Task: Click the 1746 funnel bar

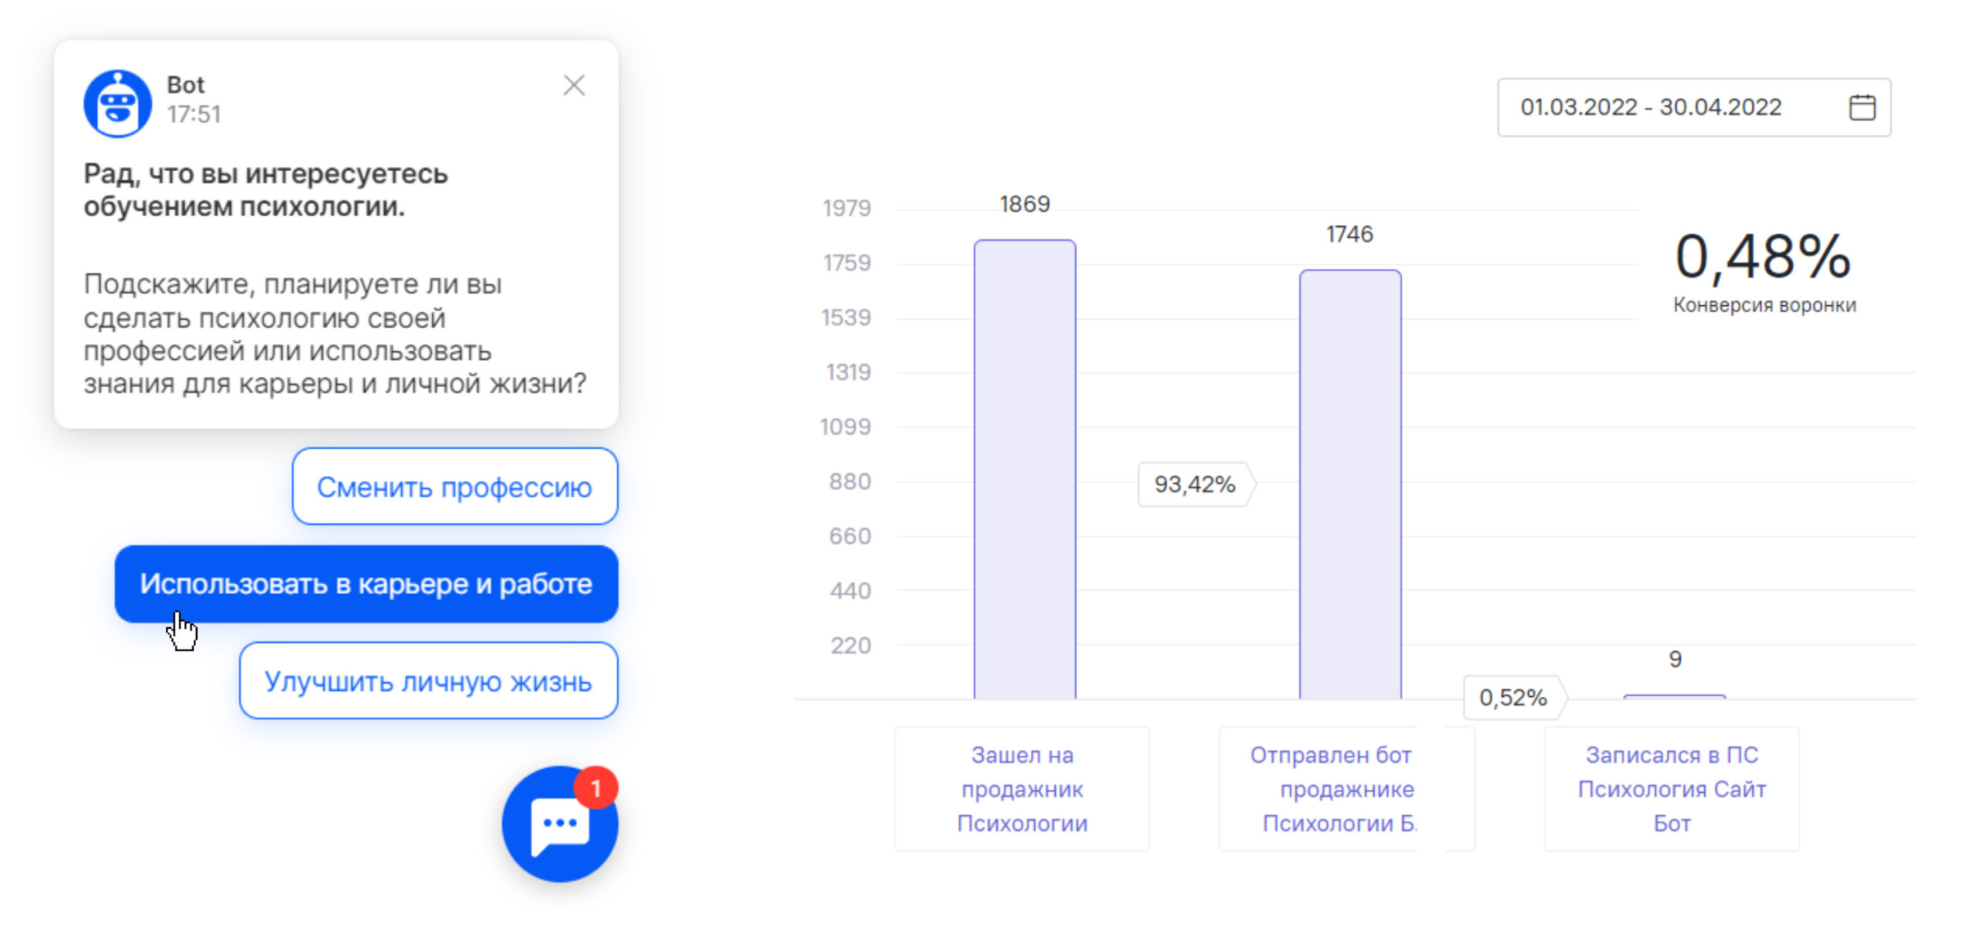Action: [1349, 484]
